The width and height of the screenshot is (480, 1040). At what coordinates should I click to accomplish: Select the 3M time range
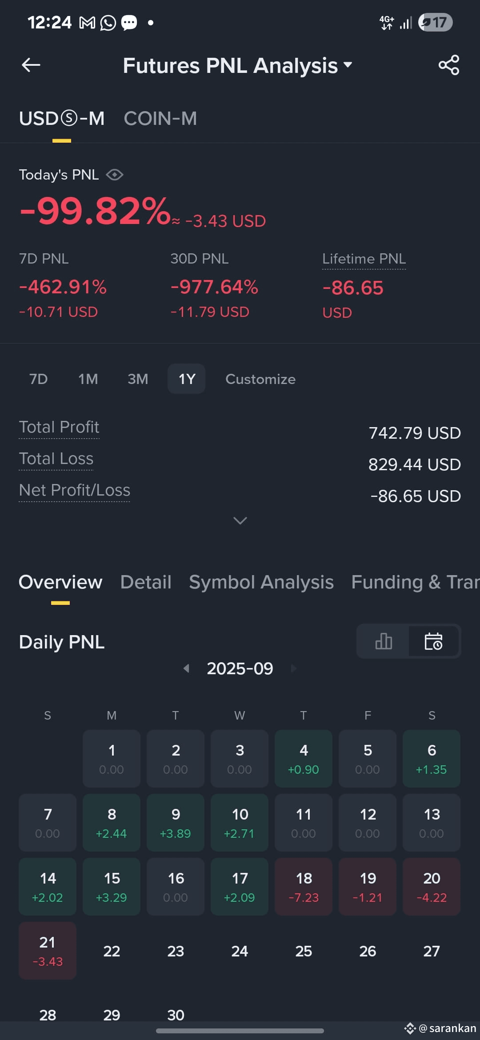point(138,379)
